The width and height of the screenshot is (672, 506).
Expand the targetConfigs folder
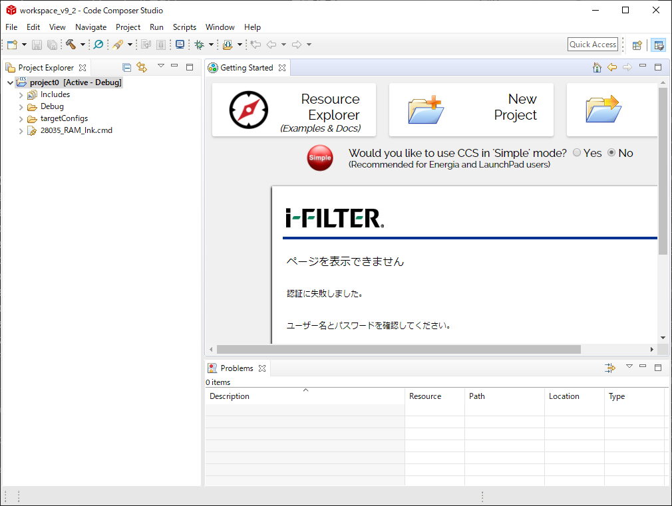pyautogui.click(x=21, y=119)
